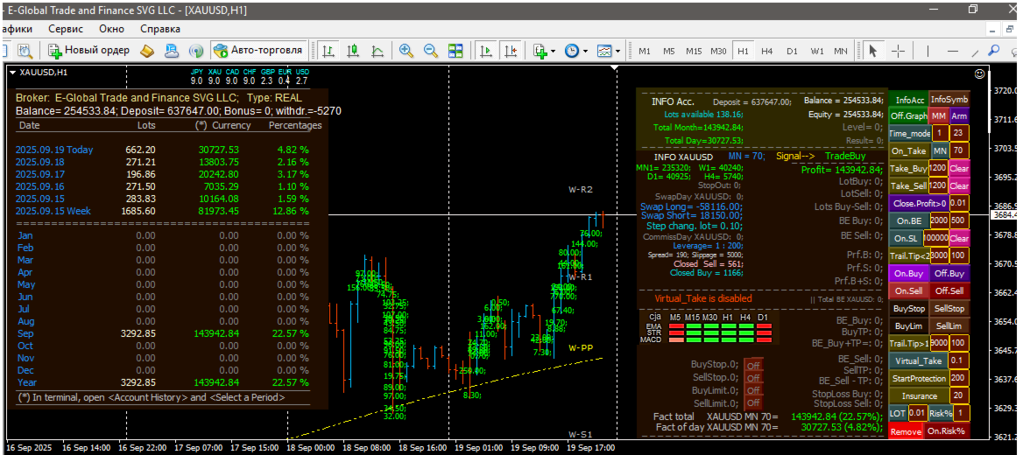Expand the indicators dropdown arrow
Viewport: 1023px width, 455px height.
(x=554, y=50)
